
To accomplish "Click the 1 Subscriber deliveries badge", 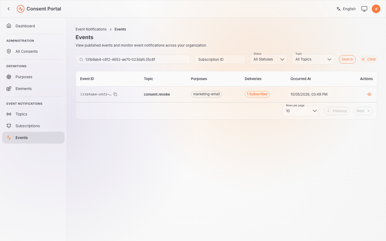I will point(257,94).
